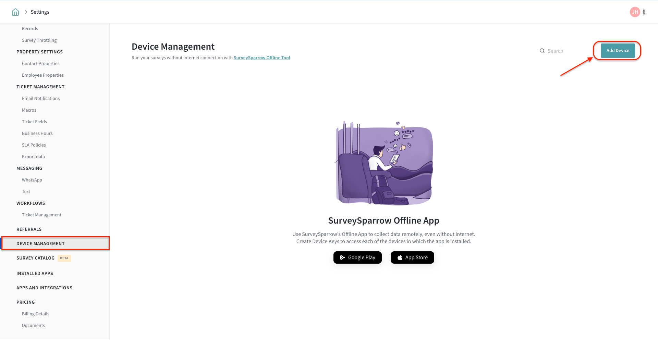Open the Referrals section
This screenshot has width=658, height=340.
tap(29, 229)
